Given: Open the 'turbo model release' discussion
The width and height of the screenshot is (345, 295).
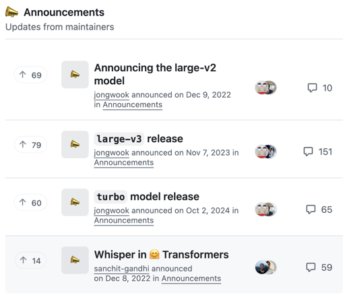Looking at the screenshot, I should pos(147,197).
